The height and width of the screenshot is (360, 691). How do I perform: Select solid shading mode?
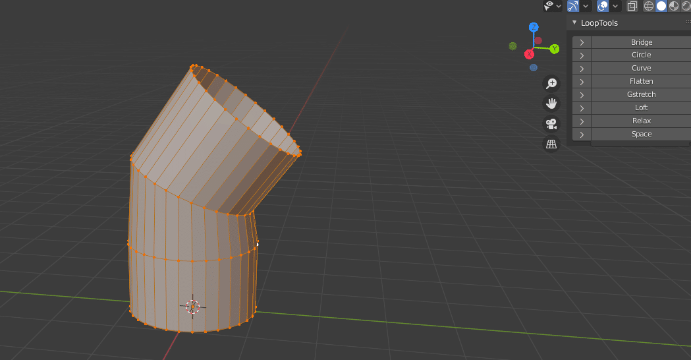pyautogui.click(x=661, y=6)
